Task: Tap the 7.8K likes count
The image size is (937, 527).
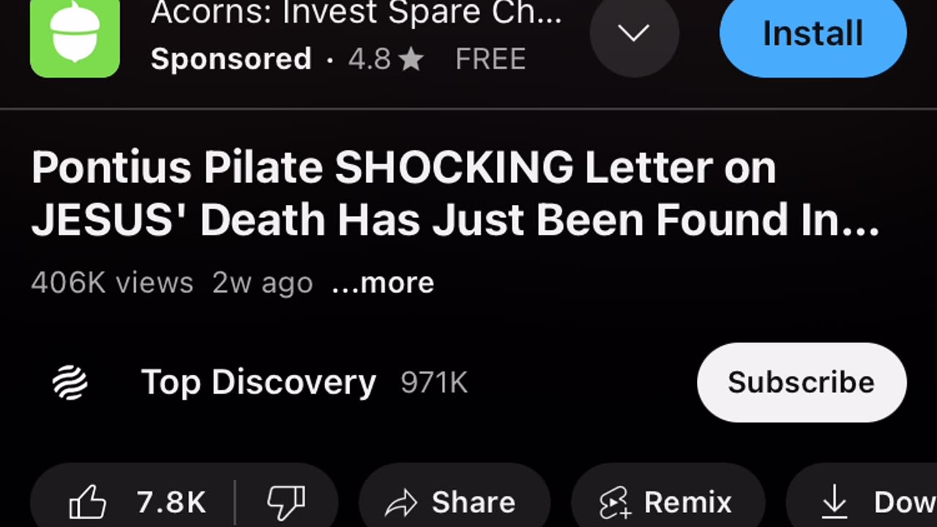Action: 171,502
